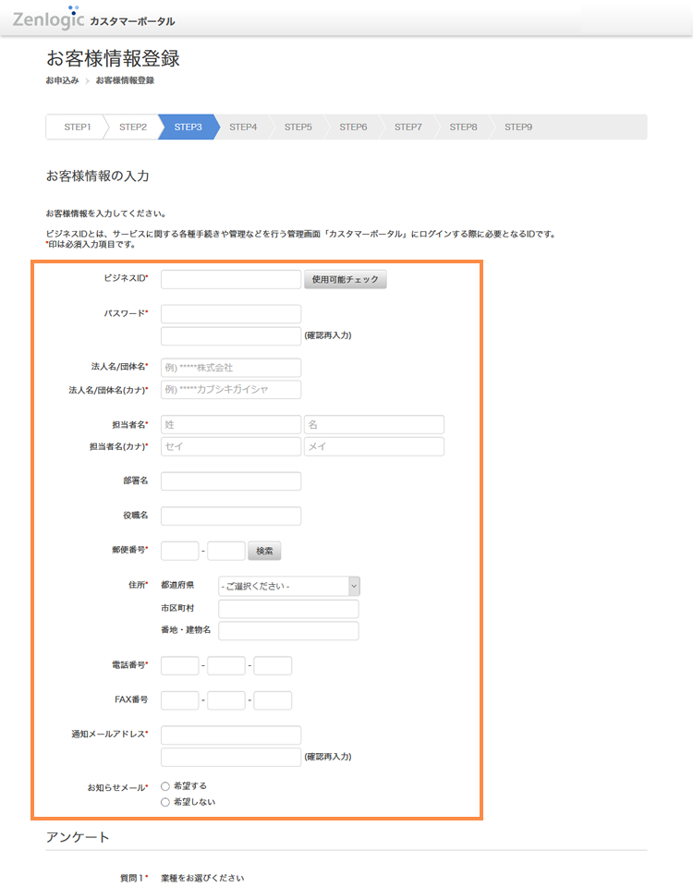The image size is (693, 887).
Task: Click the お申込み breadcrumb link
Action: [62, 80]
